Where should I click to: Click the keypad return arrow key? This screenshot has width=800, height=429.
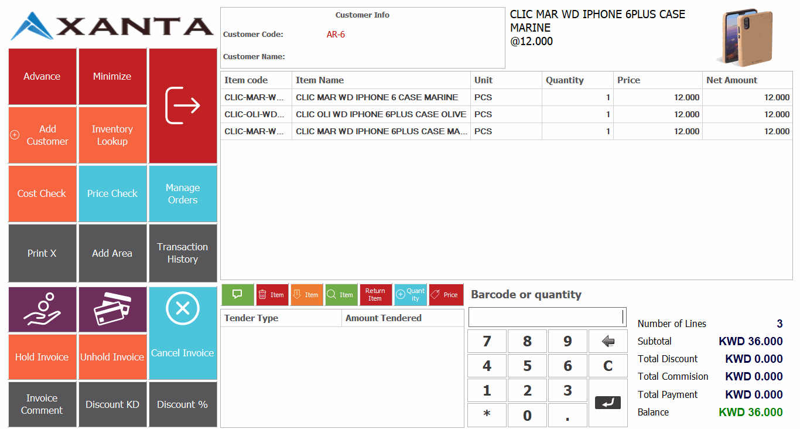[x=608, y=403]
